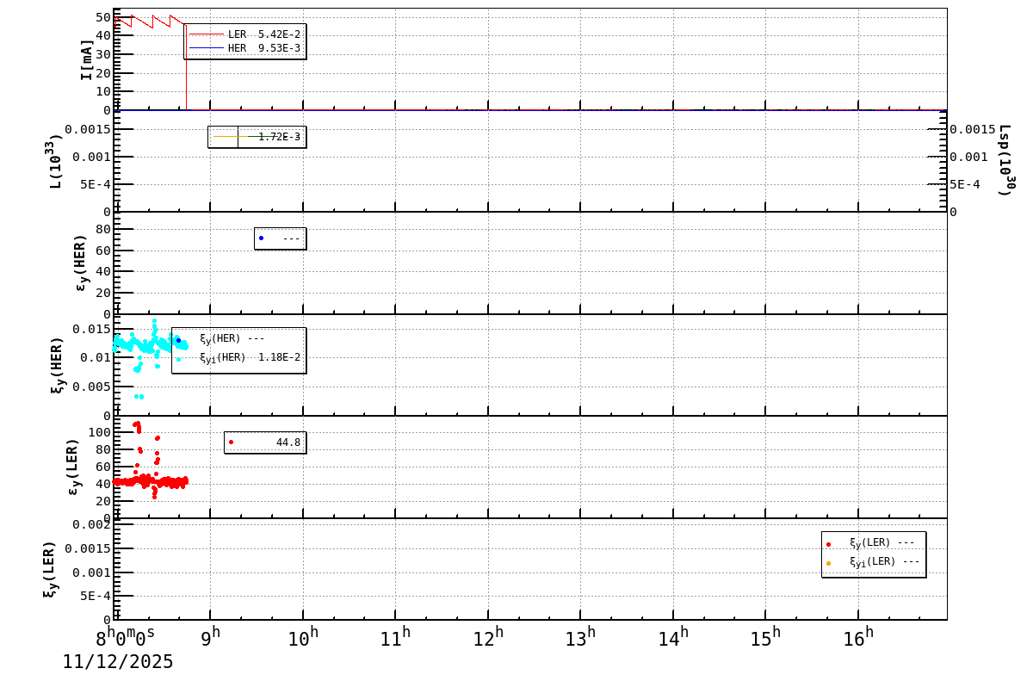Click the blue εy(HER) legend marker
Screen dimensions: 1033x687
(262, 237)
